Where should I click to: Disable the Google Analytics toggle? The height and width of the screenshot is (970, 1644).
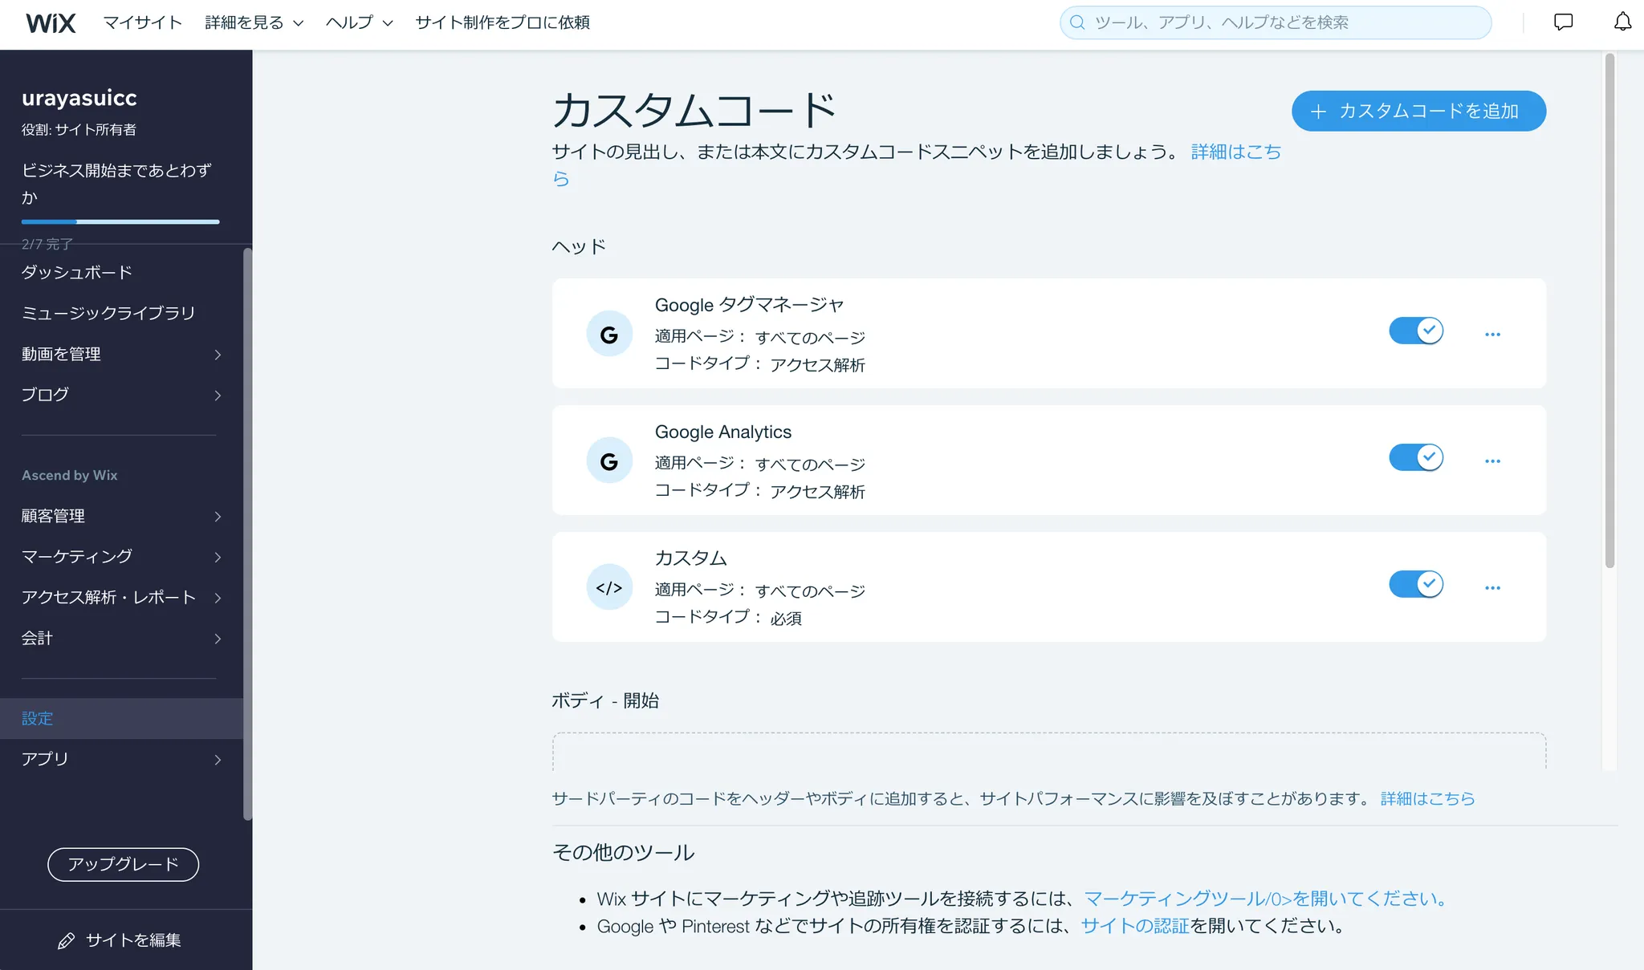pos(1416,457)
